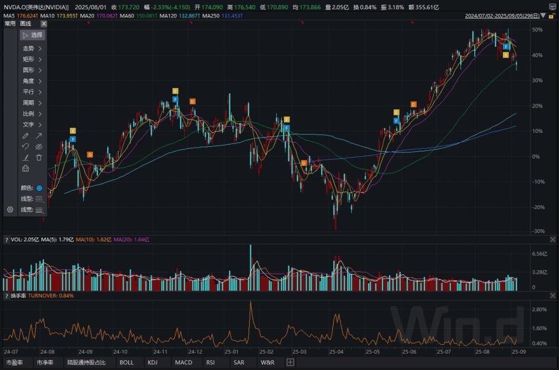Open the 线宽 line width selector
Image resolution: width=559 pixels, height=370 pixels.
[x=39, y=210]
